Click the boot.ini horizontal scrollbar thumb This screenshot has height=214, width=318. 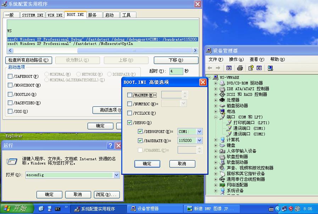(134, 50)
